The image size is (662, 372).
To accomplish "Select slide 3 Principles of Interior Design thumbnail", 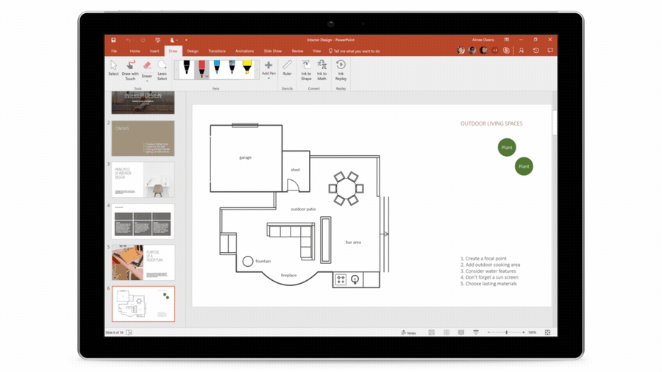I will [x=143, y=179].
